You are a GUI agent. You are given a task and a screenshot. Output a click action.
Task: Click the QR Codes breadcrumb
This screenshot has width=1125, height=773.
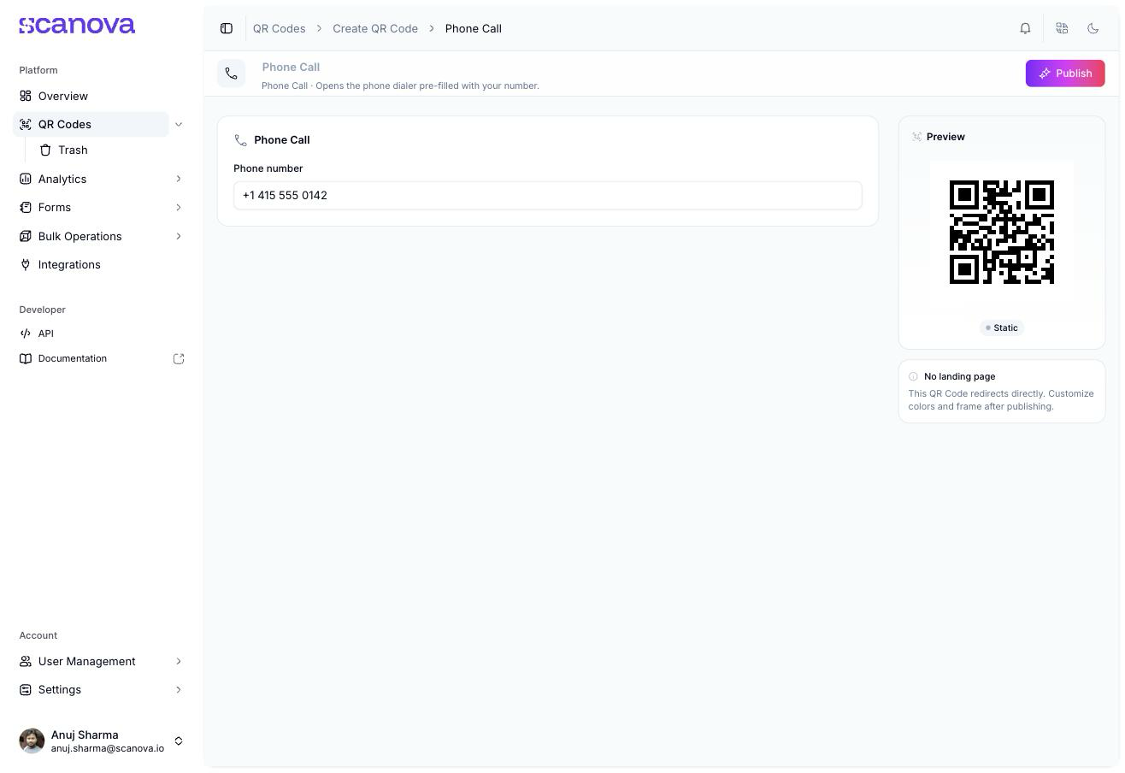click(279, 28)
